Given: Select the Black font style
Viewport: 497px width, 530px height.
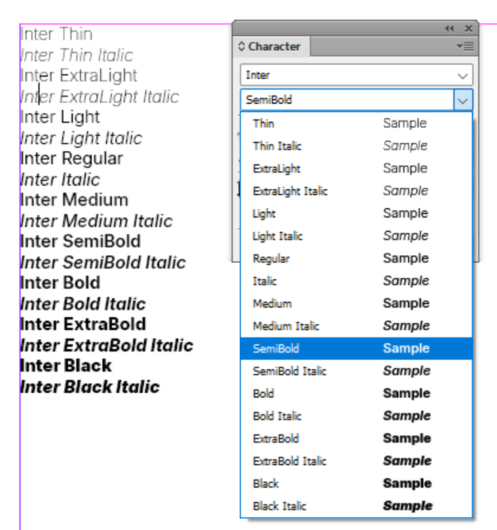Looking at the screenshot, I should pos(356,484).
